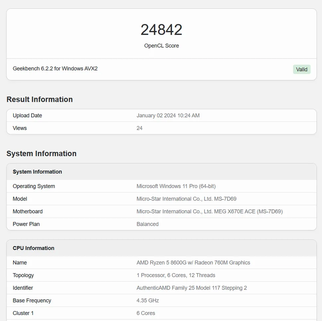Click the green Valid badge
The height and width of the screenshot is (321, 322).
pos(301,69)
